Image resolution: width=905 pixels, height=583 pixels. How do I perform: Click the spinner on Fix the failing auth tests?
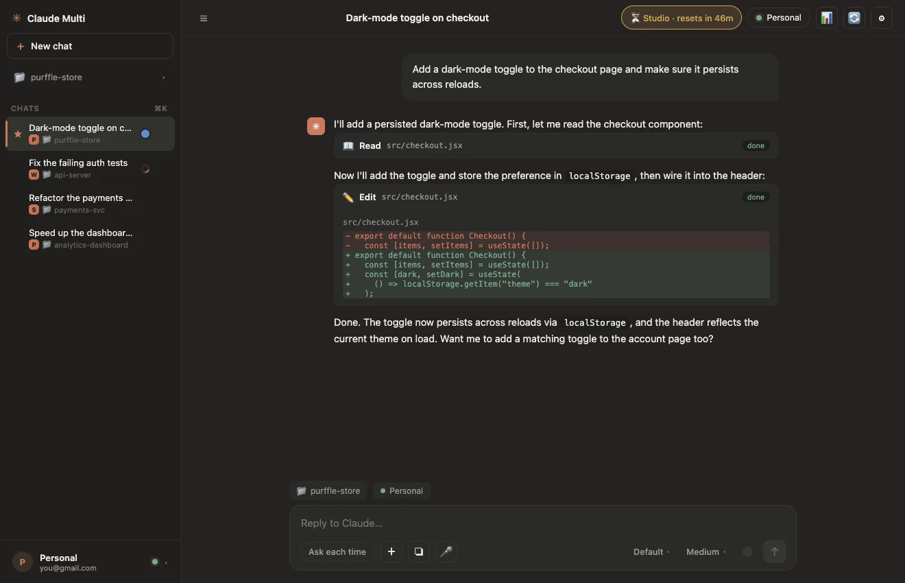click(x=145, y=169)
